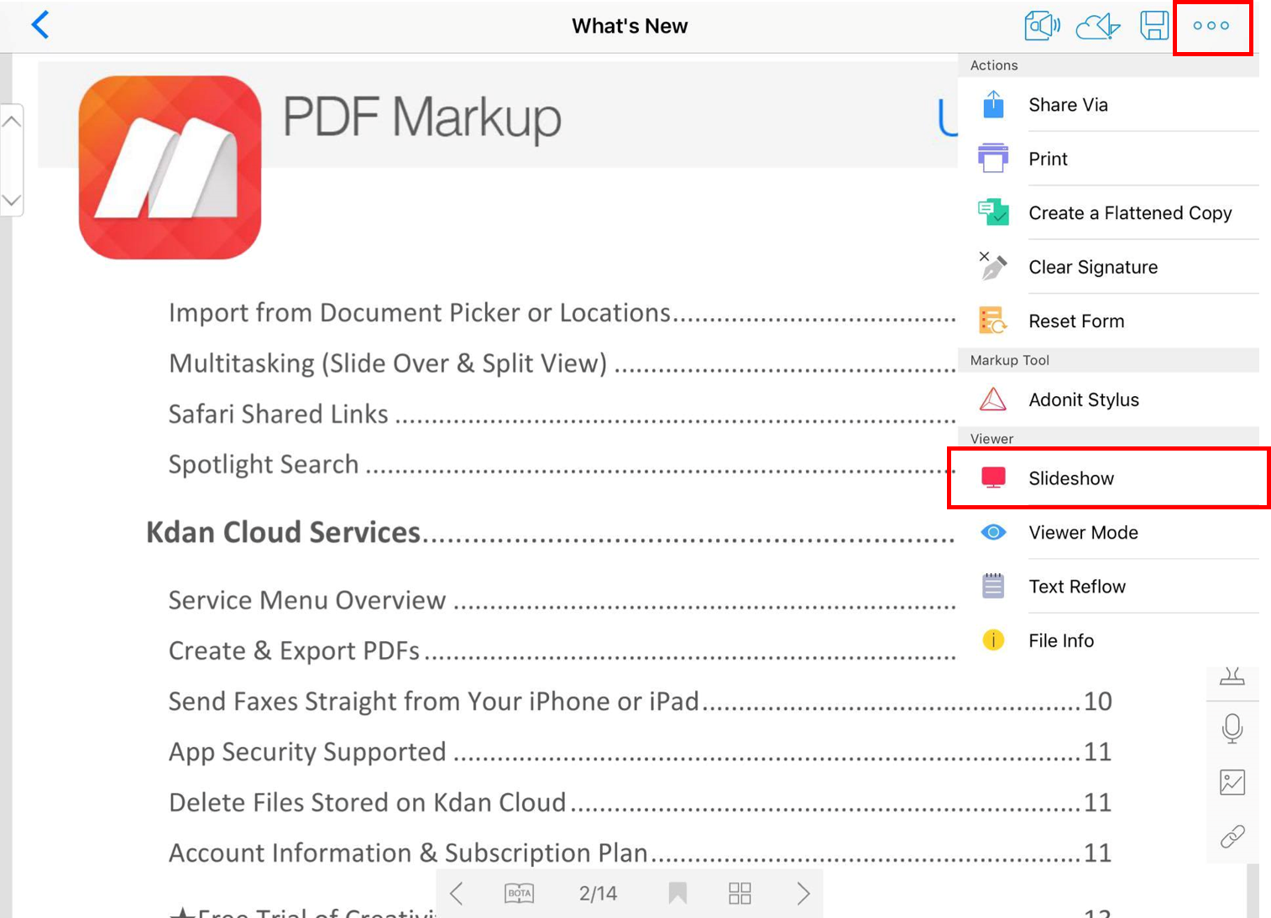The image size is (1271, 918).
Task: Expand the left side panel down chevron
Action: click(x=12, y=200)
